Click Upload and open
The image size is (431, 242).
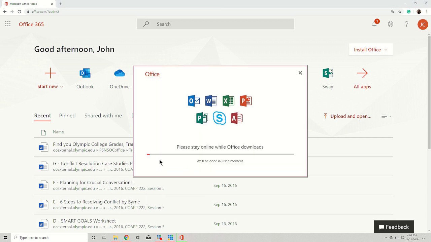[347, 116]
